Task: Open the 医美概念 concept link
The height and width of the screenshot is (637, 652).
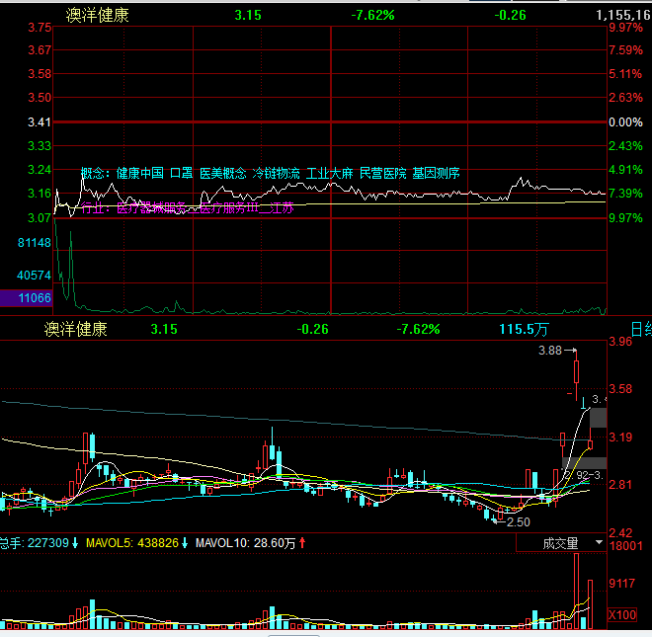Action: [222, 174]
